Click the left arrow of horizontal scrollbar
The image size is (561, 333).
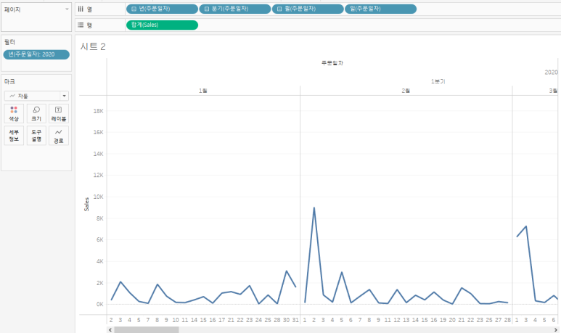(x=110, y=330)
